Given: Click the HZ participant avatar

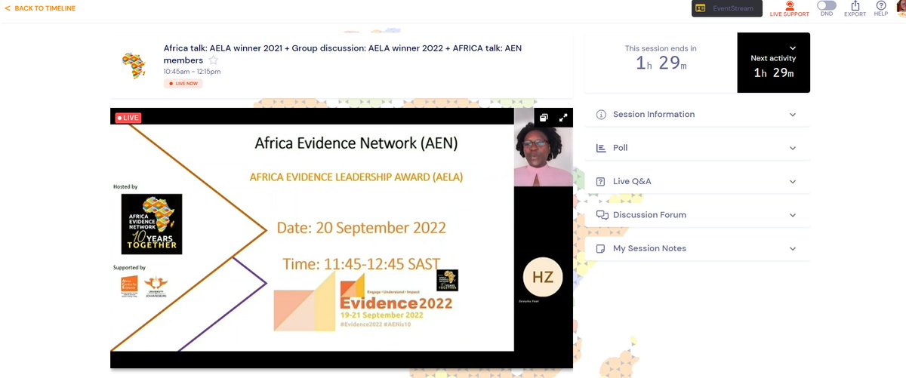Looking at the screenshot, I should [x=543, y=277].
